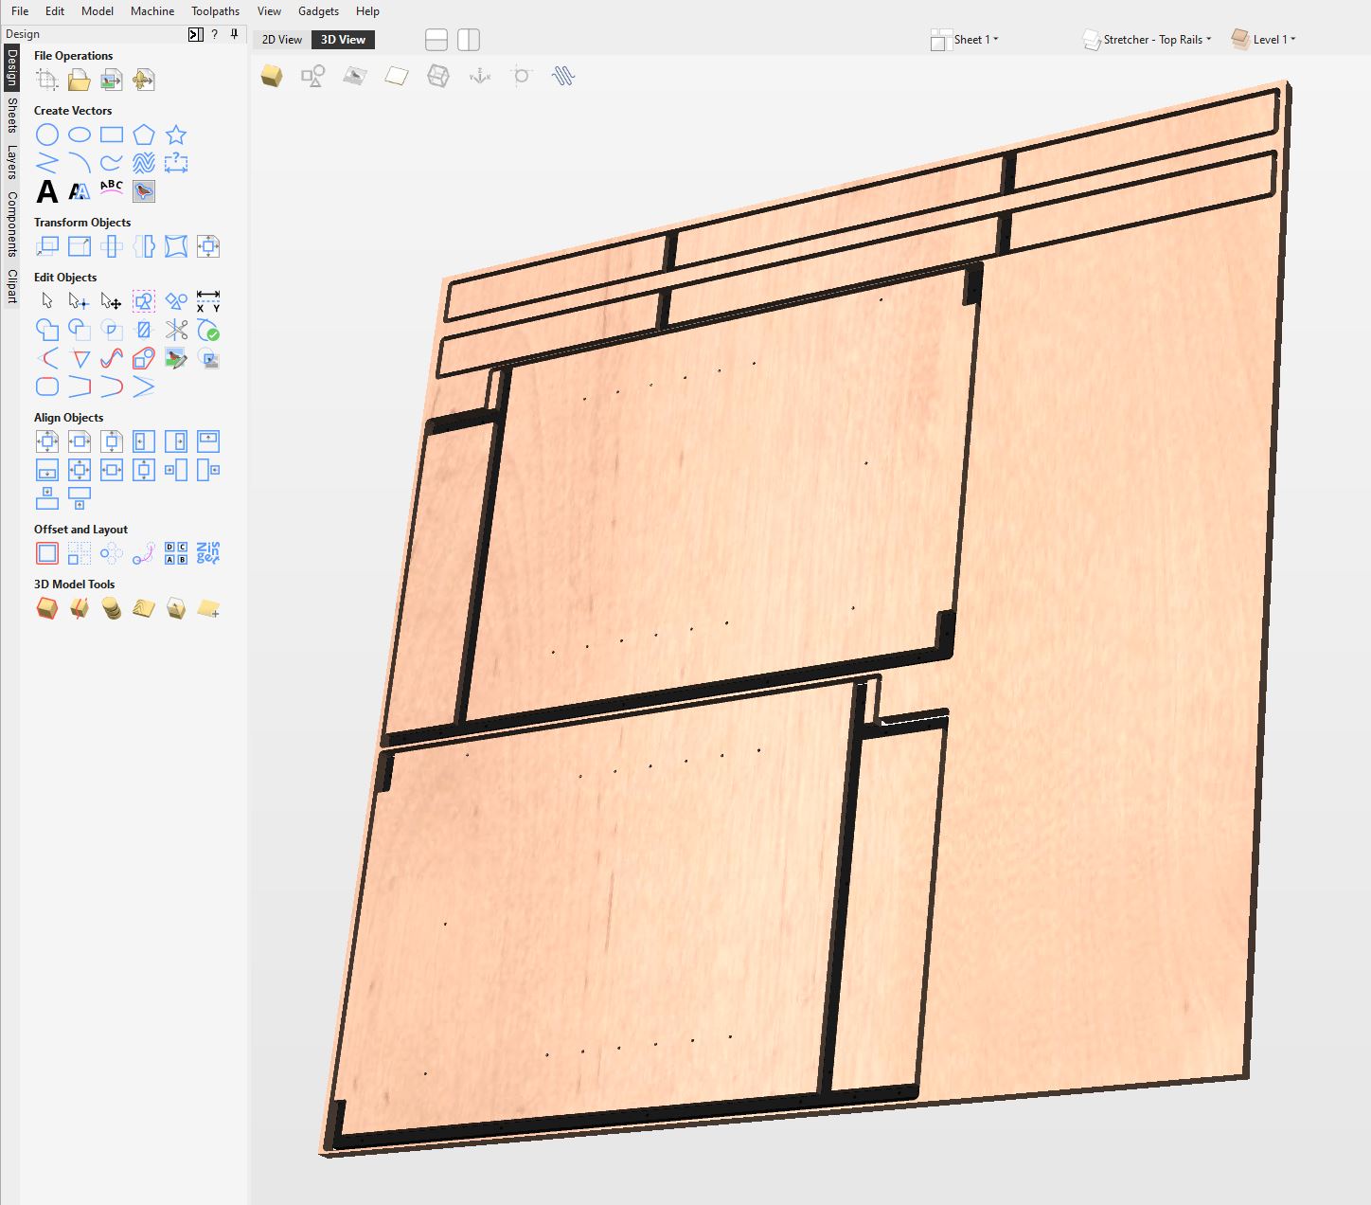Create shape from vectors red cube icon

coord(47,608)
